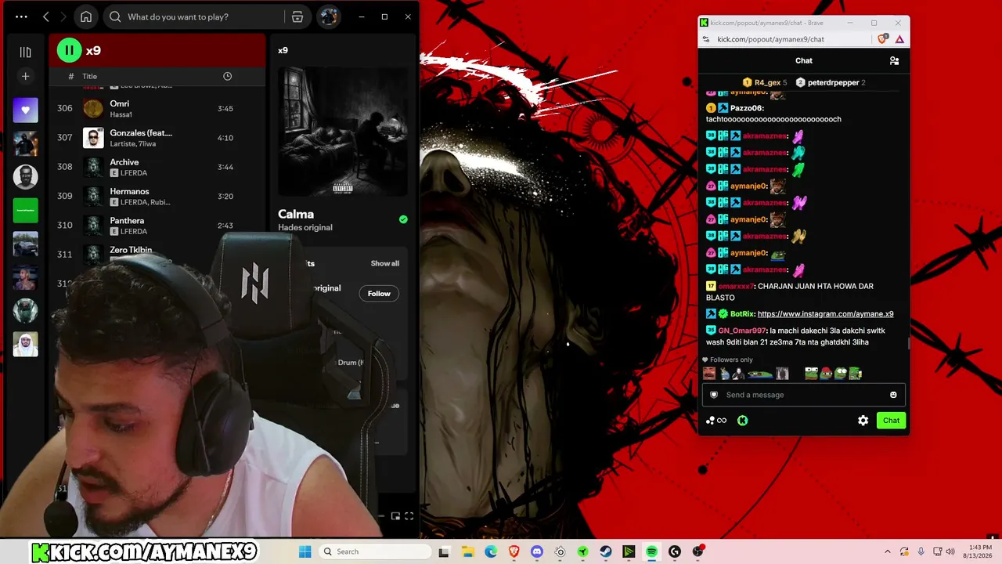Open Brave Shields lion icon
This screenshot has height=564, width=1002.
[x=883, y=39]
